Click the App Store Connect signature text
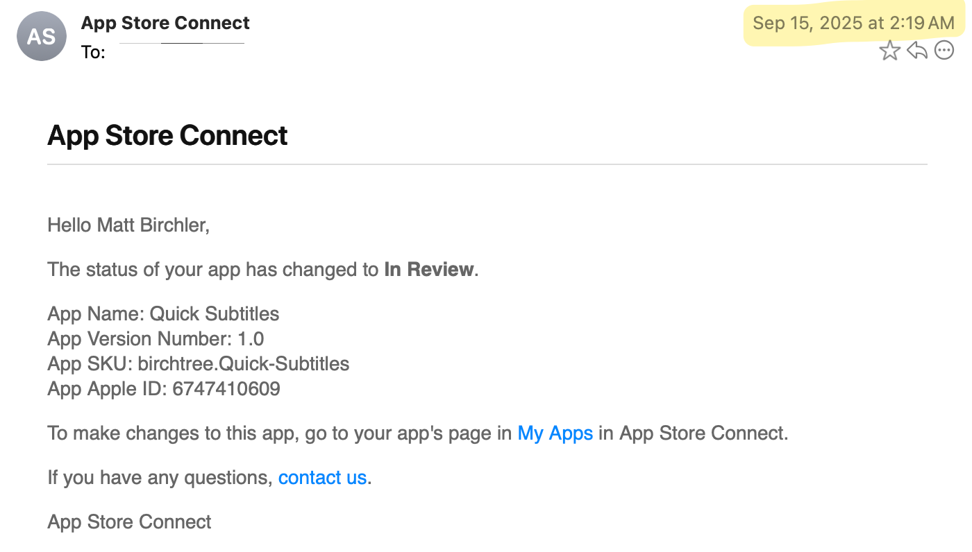972x552 pixels. point(129,522)
